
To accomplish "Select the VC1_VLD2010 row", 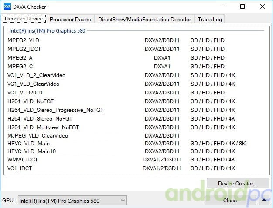I will (136, 92).
